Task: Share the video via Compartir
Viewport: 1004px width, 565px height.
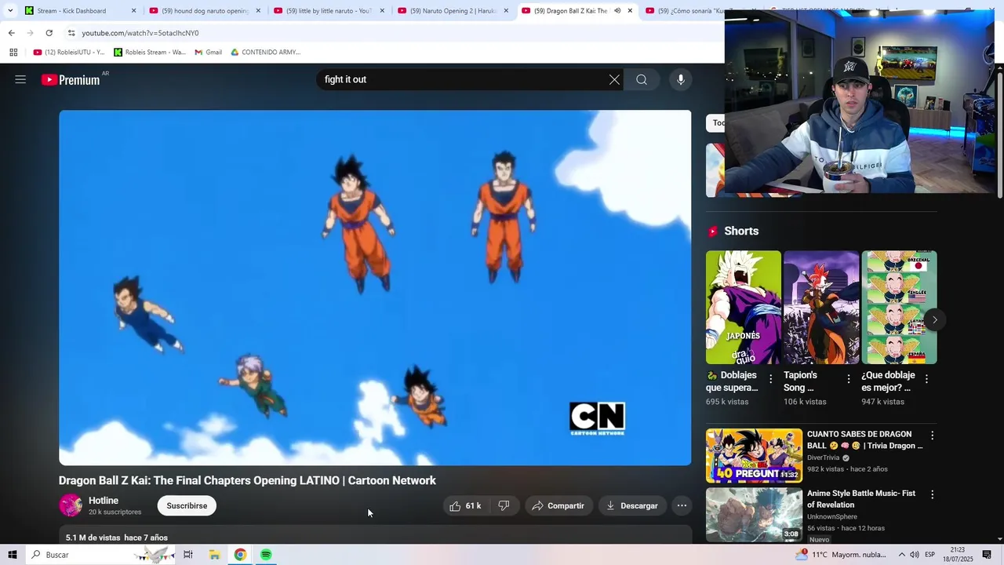Action: click(x=558, y=506)
